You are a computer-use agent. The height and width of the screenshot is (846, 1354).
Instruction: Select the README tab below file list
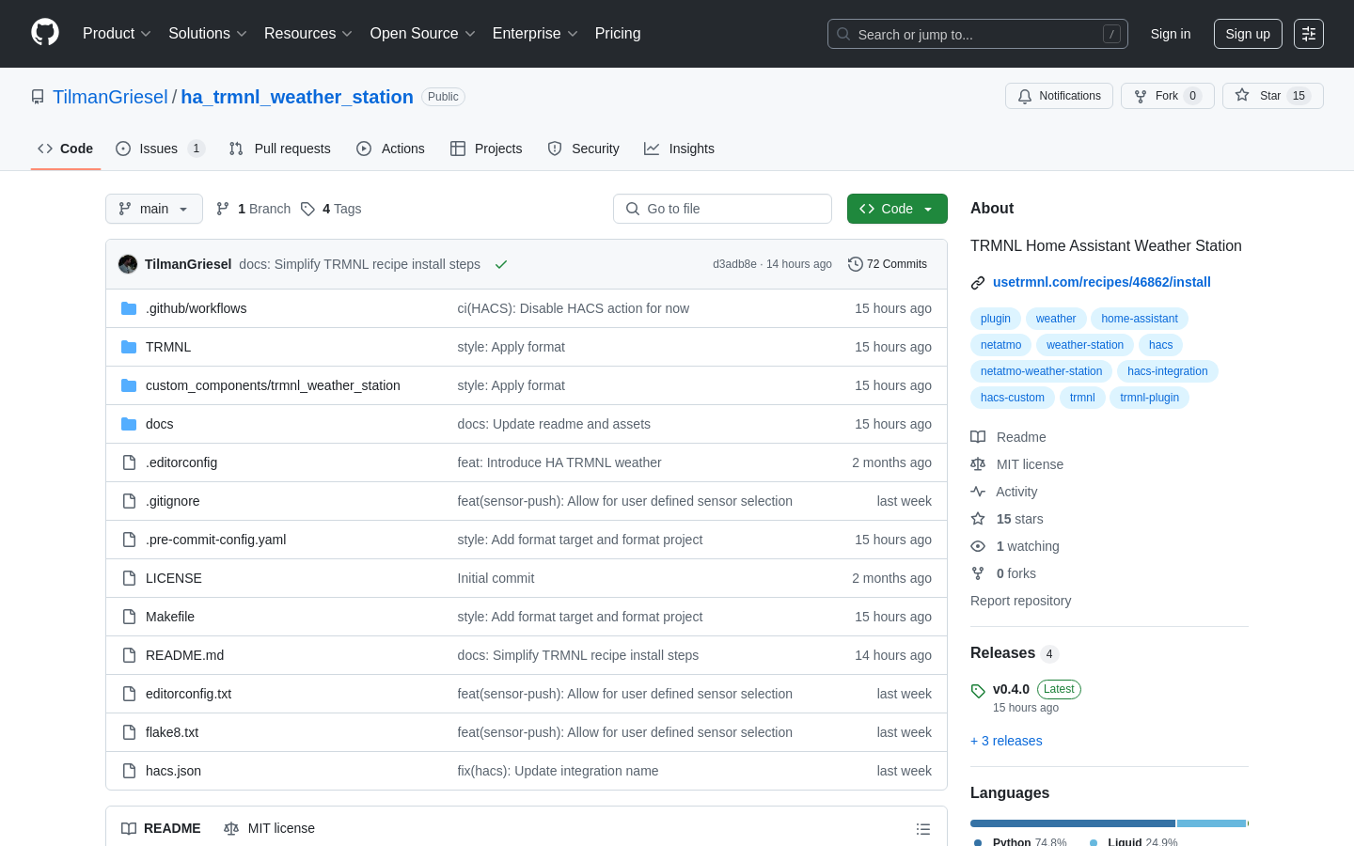[x=161, y=828]
